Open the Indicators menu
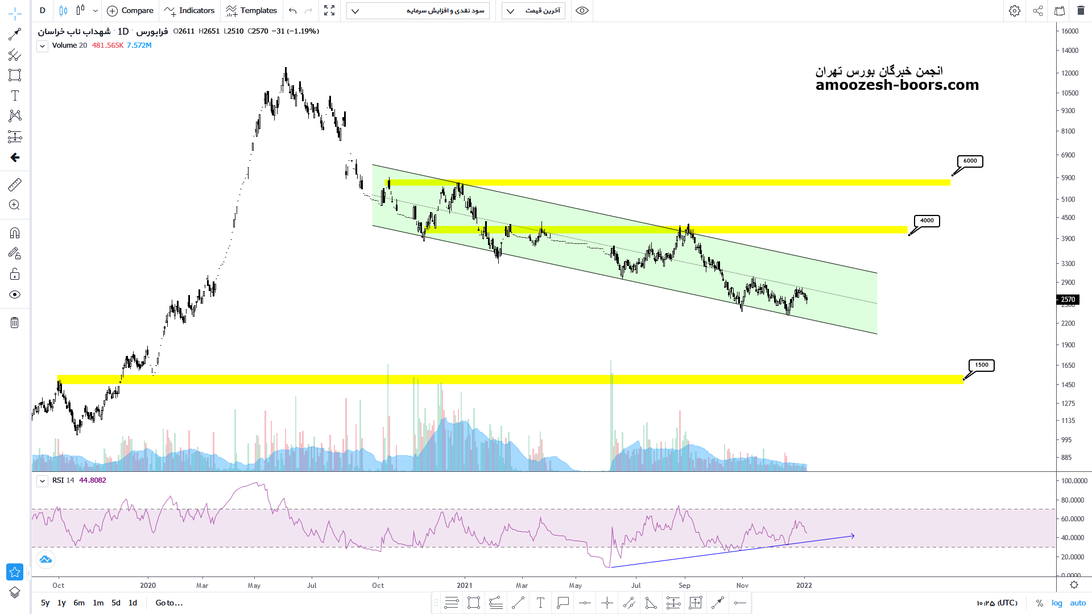 tap(189, 11)
